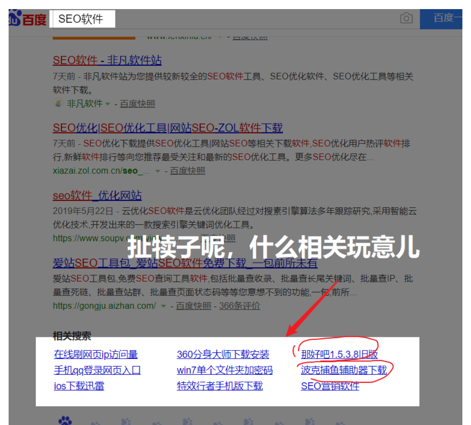
Task: Click snippet text starting SEO优化下载提供
Action: [231, 150]
